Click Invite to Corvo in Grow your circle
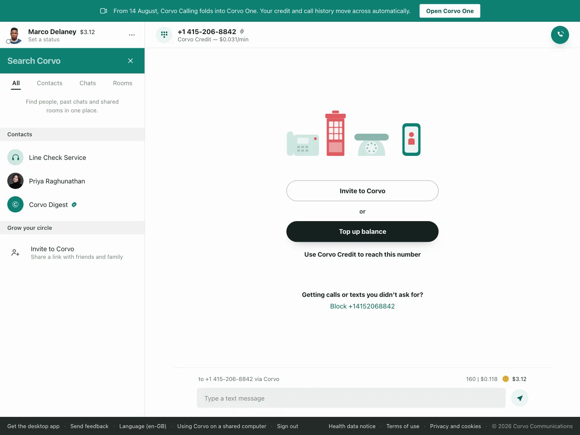 [x=72, y=253]
